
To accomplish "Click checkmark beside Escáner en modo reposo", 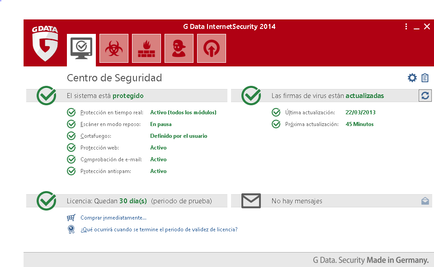I will click(71, 124).
